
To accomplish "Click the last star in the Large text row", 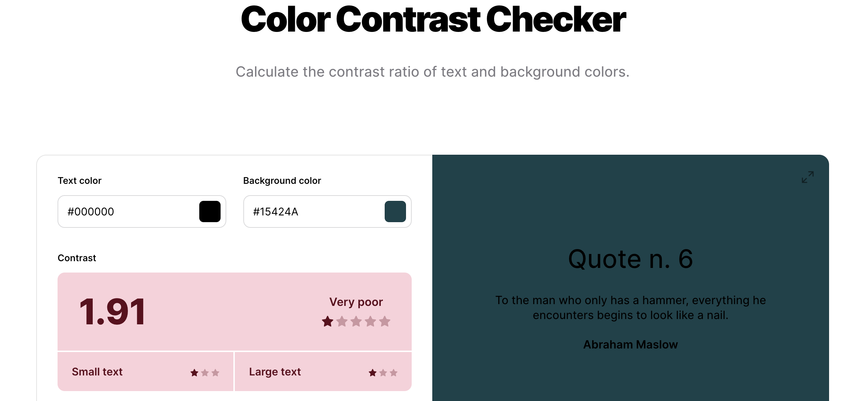I will click(x=394, y=373).
